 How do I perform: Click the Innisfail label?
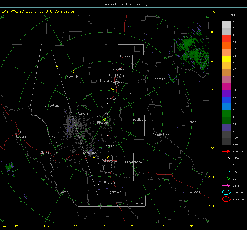pyautogui.click(x=111, y=99)
